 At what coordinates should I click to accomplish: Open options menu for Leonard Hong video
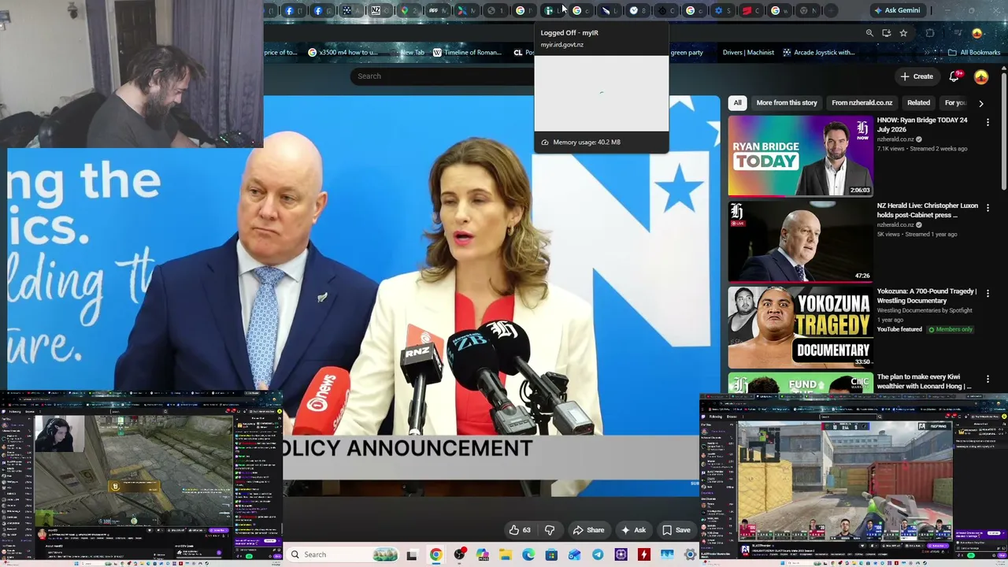coord(988,379)
